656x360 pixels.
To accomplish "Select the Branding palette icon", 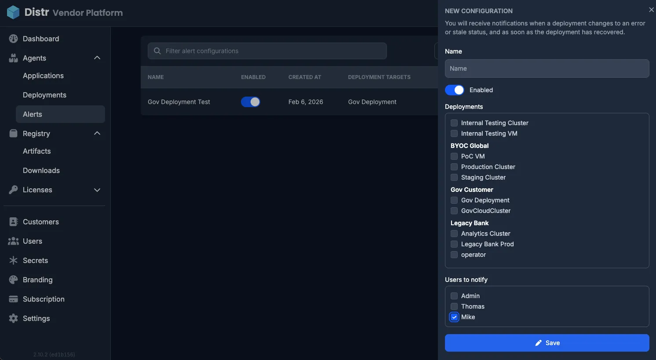I will pos(13,280).
